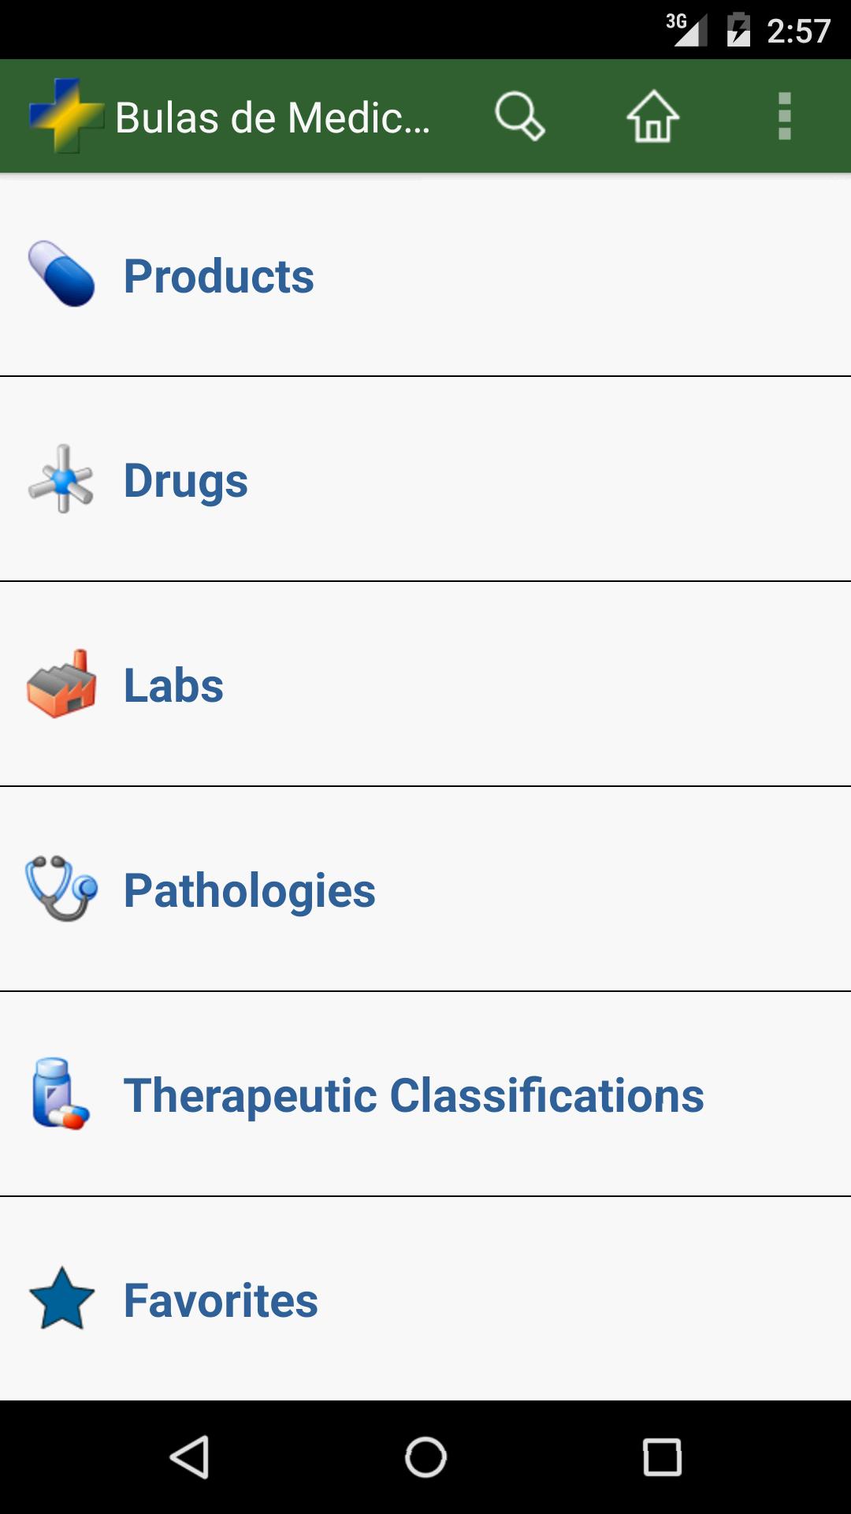Open the three-dot overflow menu
Viewport: 851px width, 1514px height.
[x=784, y=117]
